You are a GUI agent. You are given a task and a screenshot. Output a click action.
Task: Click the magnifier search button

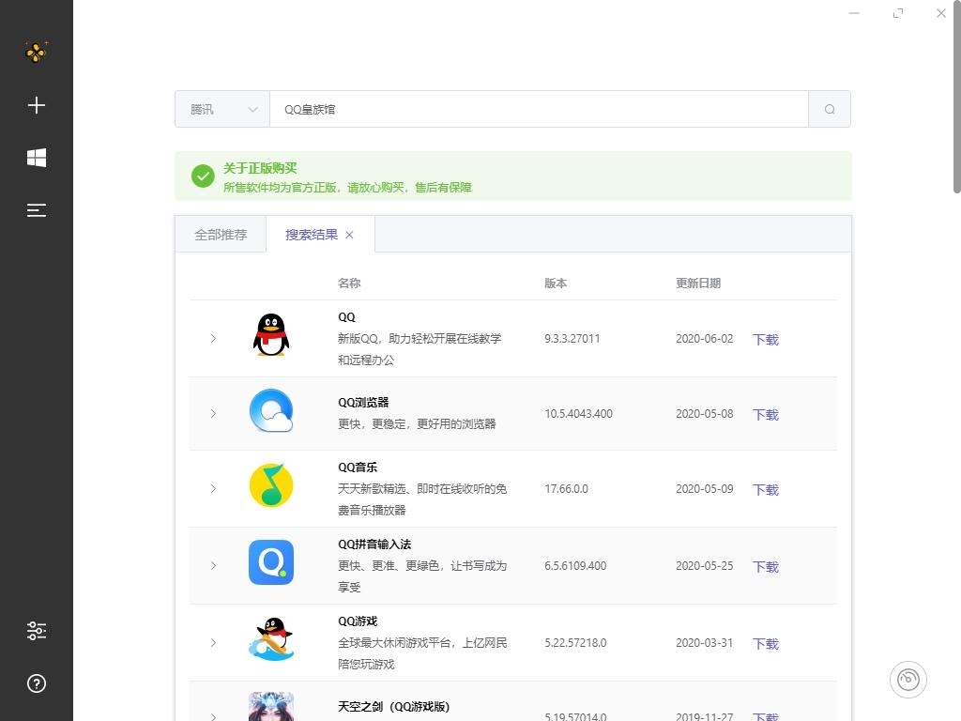pos(830,109)
